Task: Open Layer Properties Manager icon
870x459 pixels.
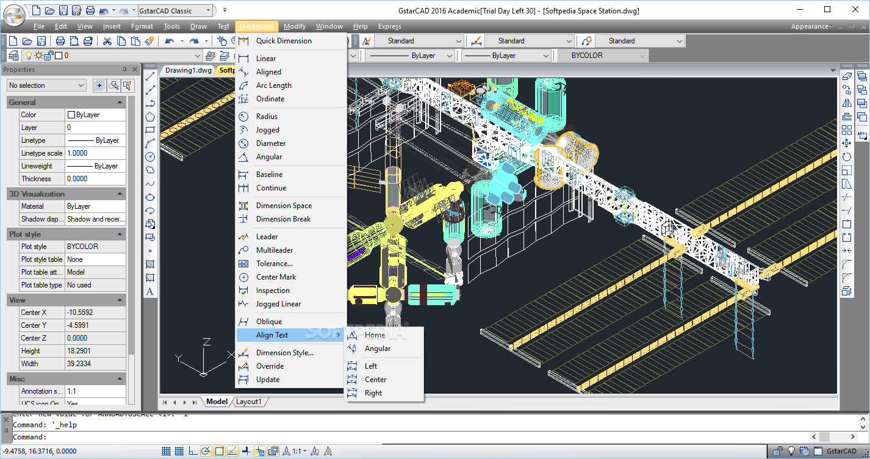Action: point(13,56)
